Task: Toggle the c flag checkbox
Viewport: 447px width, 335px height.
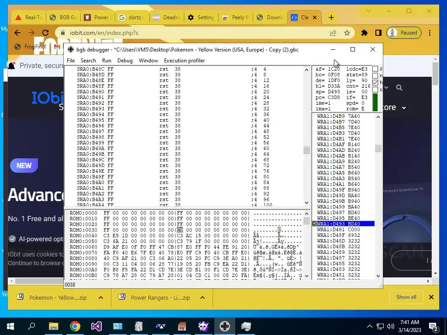Action: pos(375,89)
